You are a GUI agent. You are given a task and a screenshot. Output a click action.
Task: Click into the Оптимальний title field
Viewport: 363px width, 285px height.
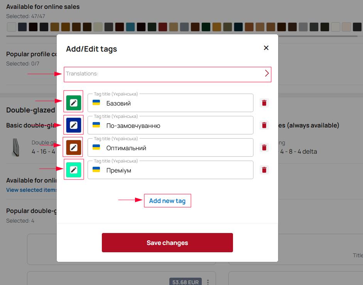point(177,148)
